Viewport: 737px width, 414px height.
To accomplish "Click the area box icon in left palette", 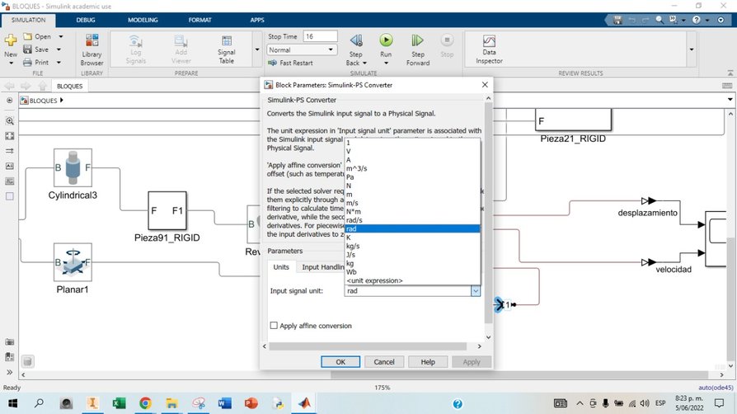I will [x=9, y=196].
